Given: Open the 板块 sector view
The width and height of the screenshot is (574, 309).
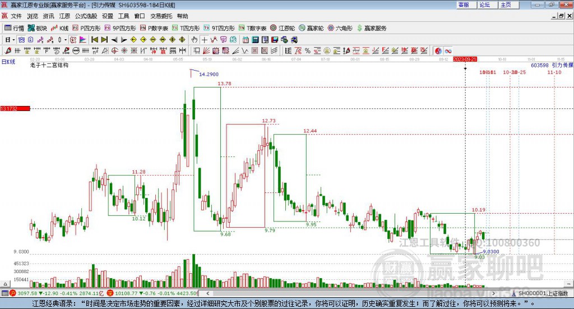Looking at the screenshot, I should (x=38, y=28).
